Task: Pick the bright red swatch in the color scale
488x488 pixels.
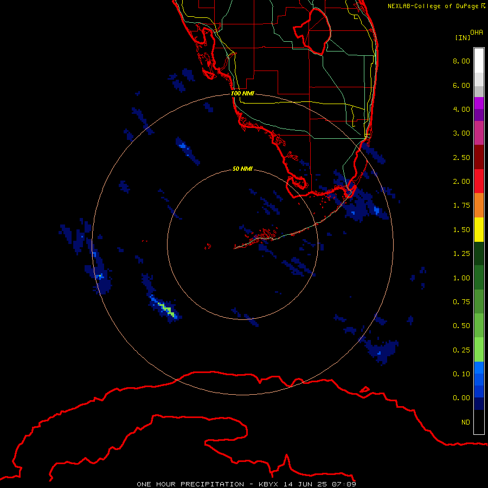Action: (x=479, y=181)
